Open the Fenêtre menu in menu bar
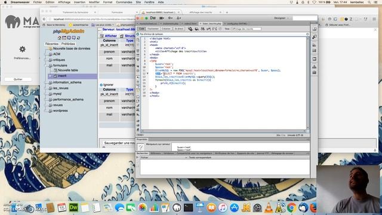The width and height of the screenshot is (382, 215). pos(149,2)
